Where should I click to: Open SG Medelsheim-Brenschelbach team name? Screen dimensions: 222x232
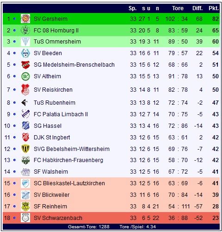point(74,65)
